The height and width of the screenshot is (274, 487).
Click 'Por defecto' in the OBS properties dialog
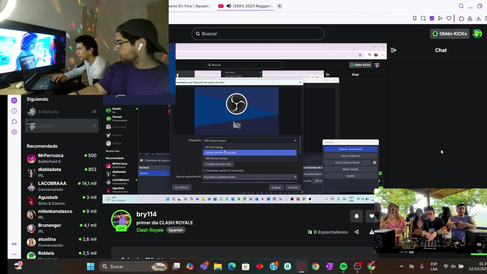click(x=181, y=187)
